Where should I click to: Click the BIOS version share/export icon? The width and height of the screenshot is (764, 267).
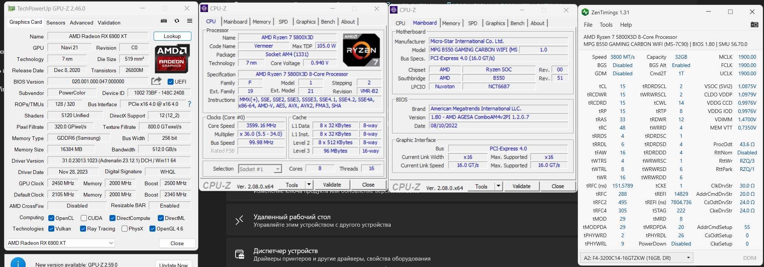coord(156,81)
